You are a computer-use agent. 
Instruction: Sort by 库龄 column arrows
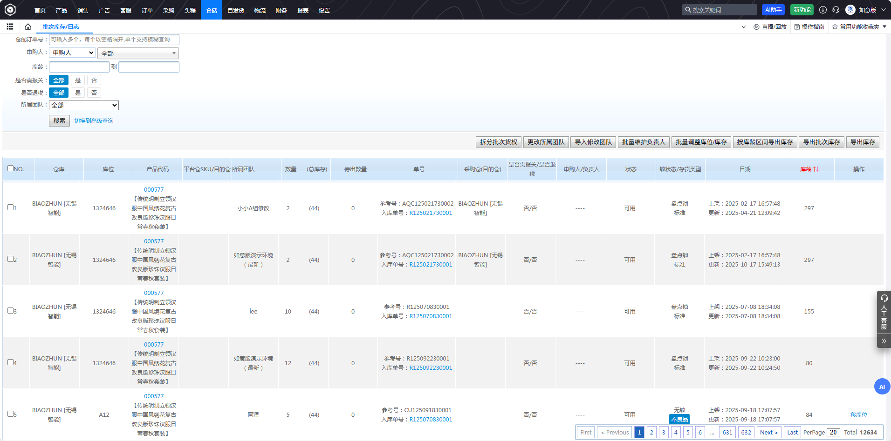pyautogui.click(x=816, y=169)
